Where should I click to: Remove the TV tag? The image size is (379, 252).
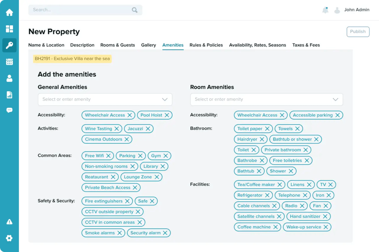pyautogui.click(x=331, y=185)
